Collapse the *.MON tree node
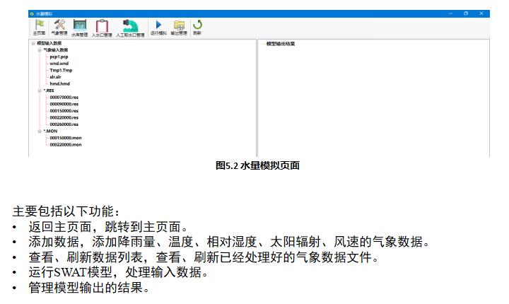 click(x=40, y=131)
